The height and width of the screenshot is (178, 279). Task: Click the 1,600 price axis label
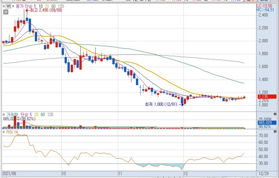263,66
